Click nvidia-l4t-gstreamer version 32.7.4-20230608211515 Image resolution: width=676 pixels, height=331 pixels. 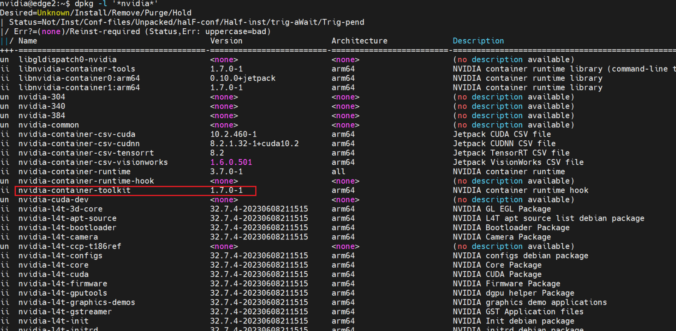click(259, 312)
